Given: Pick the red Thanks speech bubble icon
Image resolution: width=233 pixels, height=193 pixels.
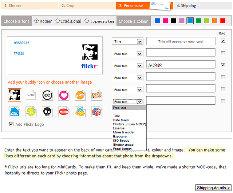Looking at the screenshot, I should coord(64,112).
